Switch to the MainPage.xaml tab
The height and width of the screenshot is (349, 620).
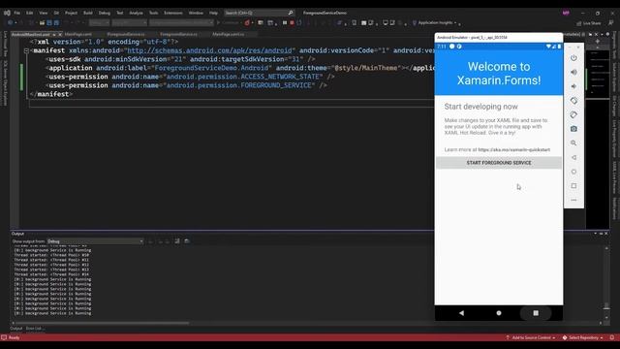tap(77, 35)
